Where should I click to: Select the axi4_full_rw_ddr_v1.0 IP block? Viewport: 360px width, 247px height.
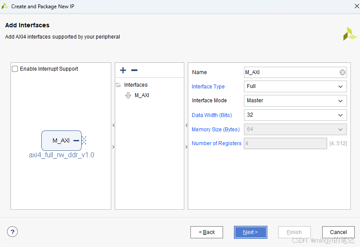click(61, 140)
